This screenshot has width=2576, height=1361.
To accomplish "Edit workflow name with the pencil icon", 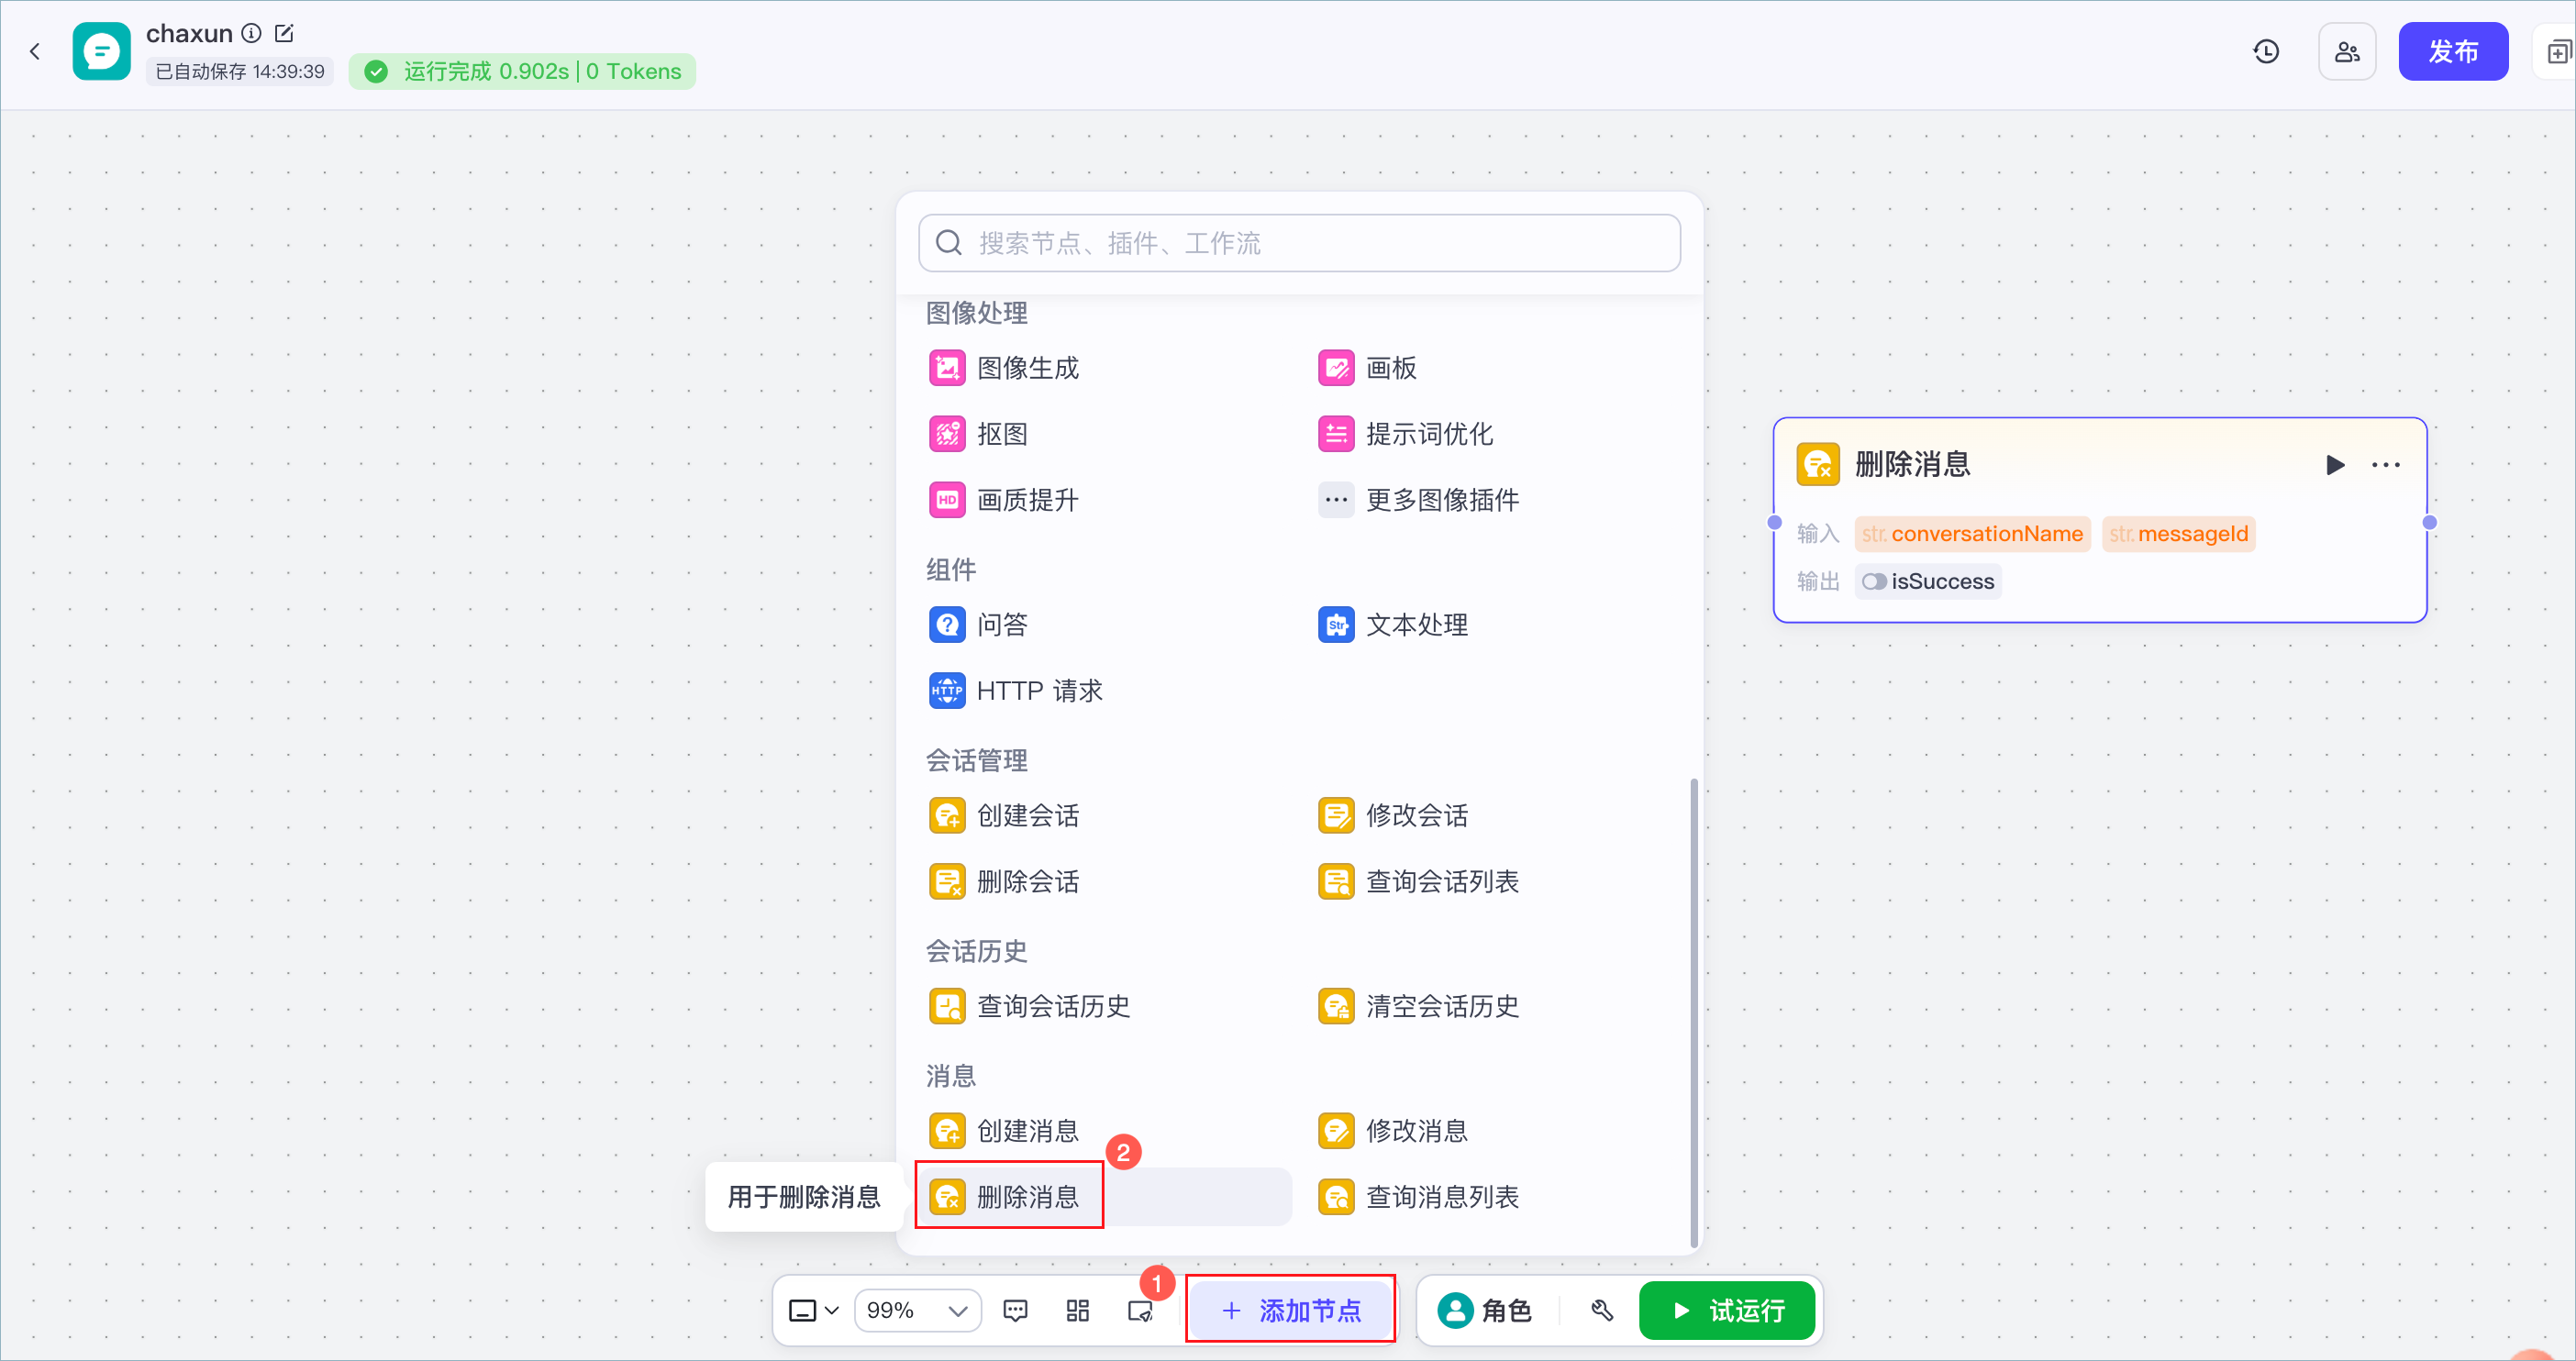I will click(x=284, y=33).
